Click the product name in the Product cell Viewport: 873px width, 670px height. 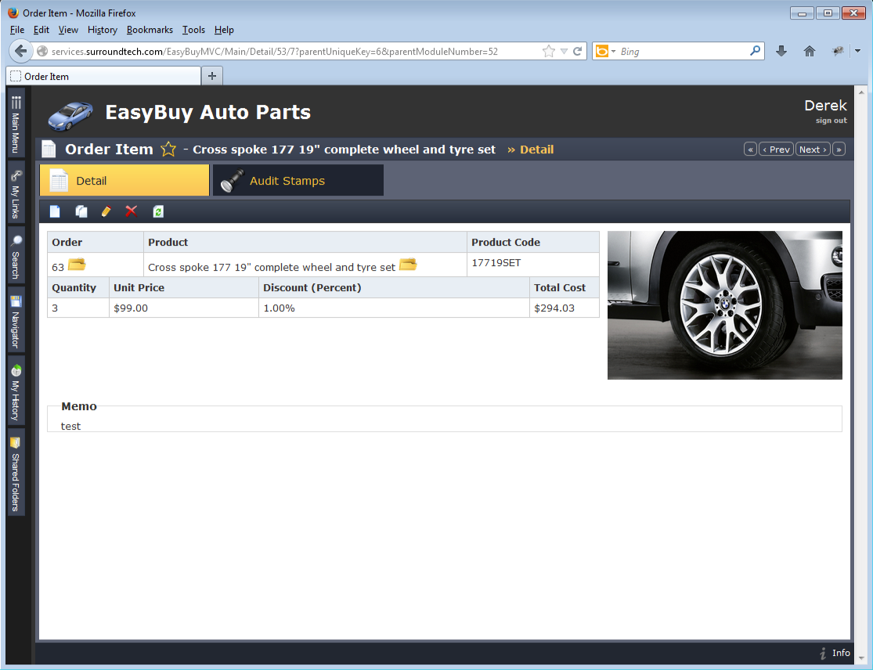(272, 267)
